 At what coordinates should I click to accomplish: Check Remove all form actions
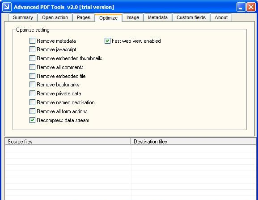pos(32,111)
